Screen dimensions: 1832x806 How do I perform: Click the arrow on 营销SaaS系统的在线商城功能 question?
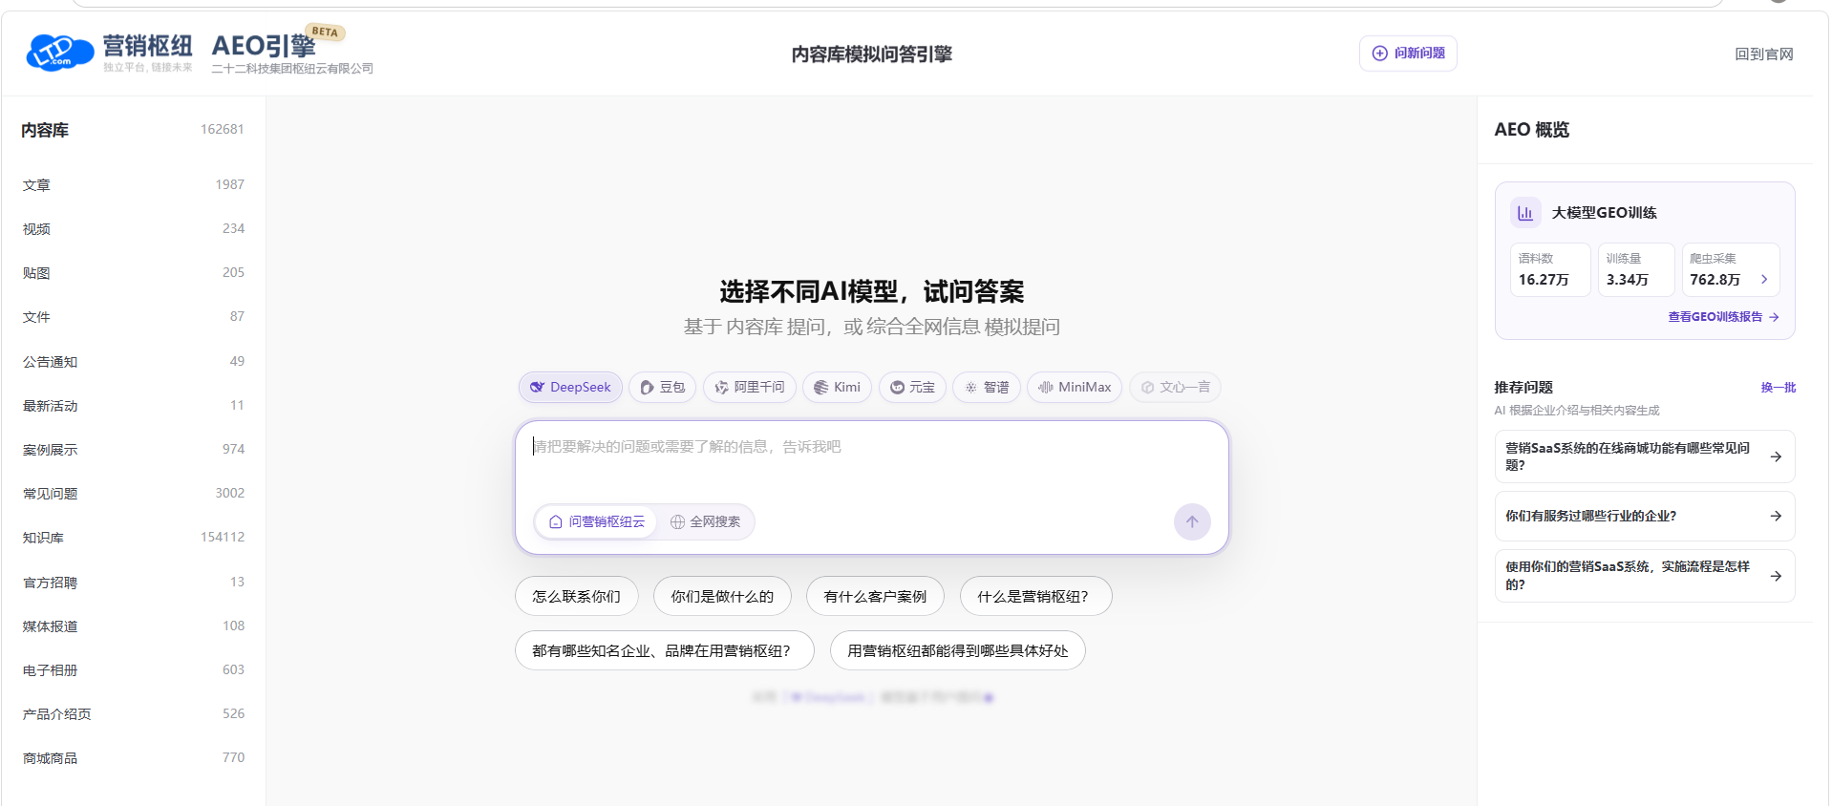pos(1776,456)
